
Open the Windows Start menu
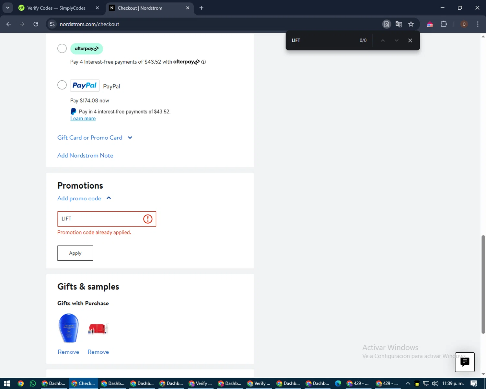pos(7,383)
